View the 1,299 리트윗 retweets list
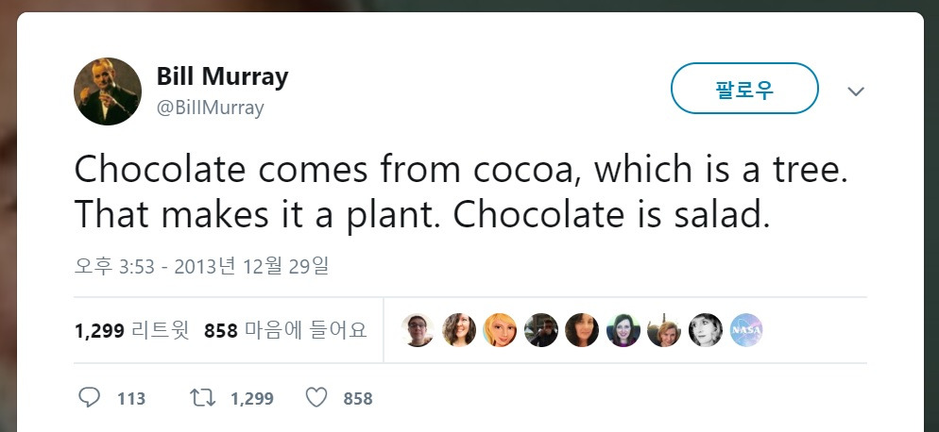This screenshot has width=939, height=432. coord(131,331)
